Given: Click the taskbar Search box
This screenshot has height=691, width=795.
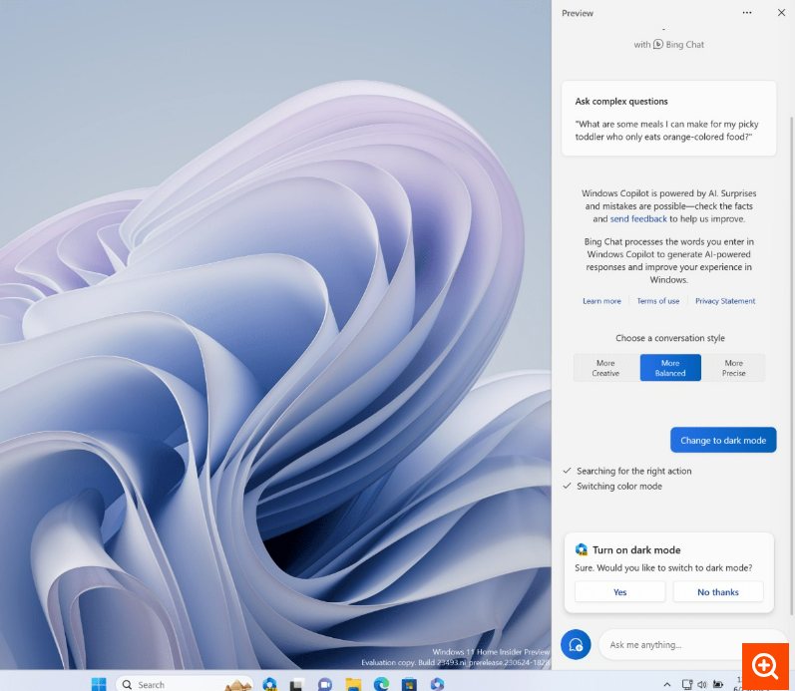Looking at the screenshot, I should [185, 684].
